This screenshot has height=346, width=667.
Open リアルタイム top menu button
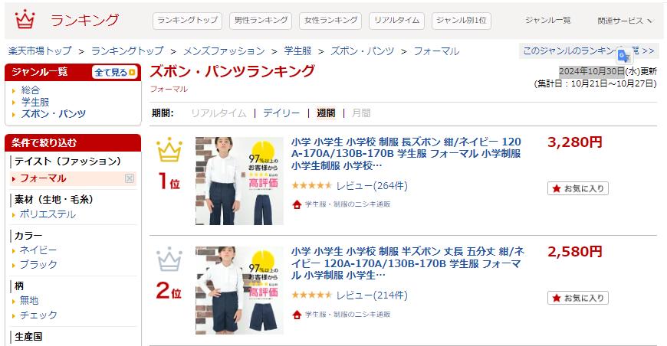(x=397, y=21)
